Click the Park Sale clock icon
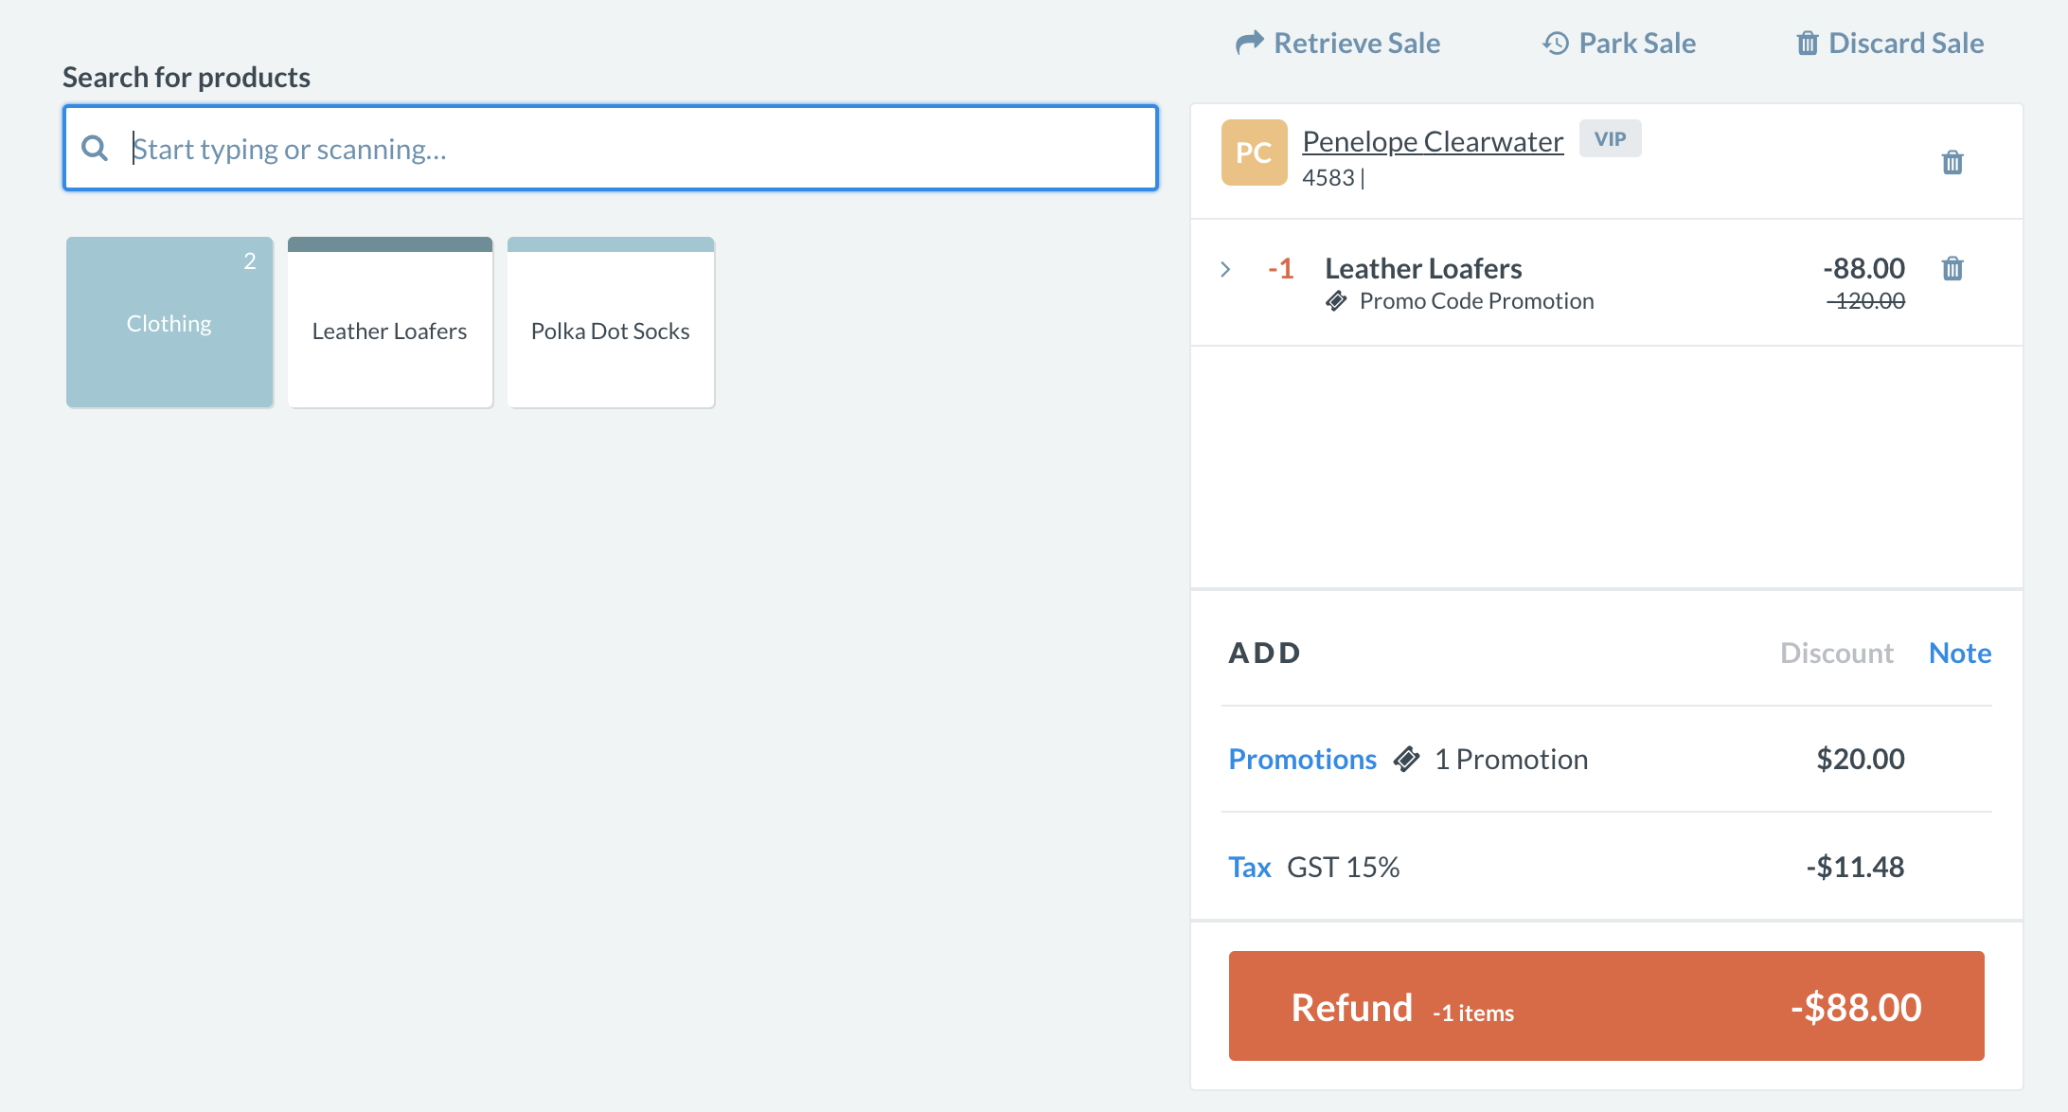 [1555, 43]
